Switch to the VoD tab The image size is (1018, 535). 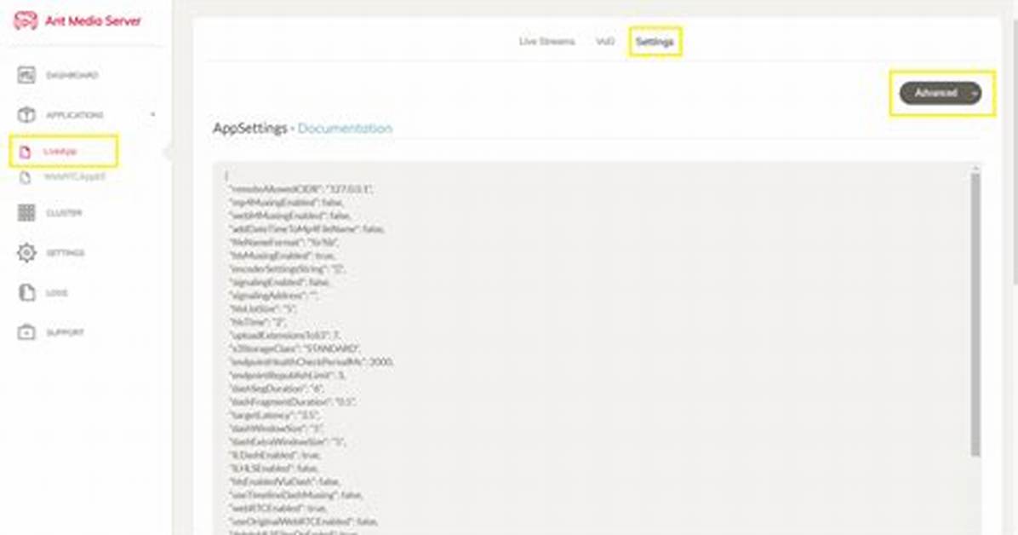(605, 42)
